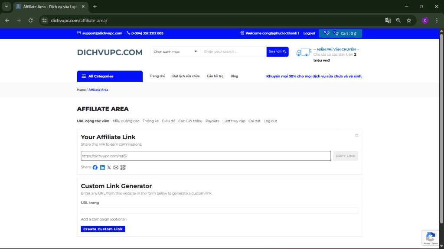Select 'Đặt lịch sửa chữa' in navigation menu
Image resolution: width=444 pixels, height=249 pixels.
coord(186,76)
